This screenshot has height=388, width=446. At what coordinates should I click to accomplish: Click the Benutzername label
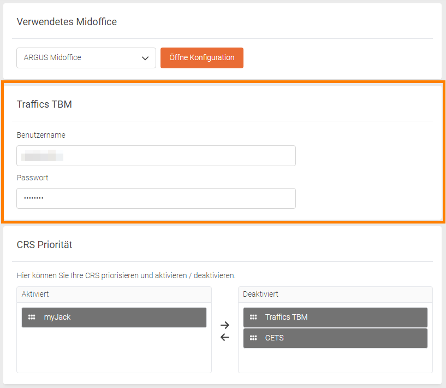pyautogui.click(x=41, y=135)
